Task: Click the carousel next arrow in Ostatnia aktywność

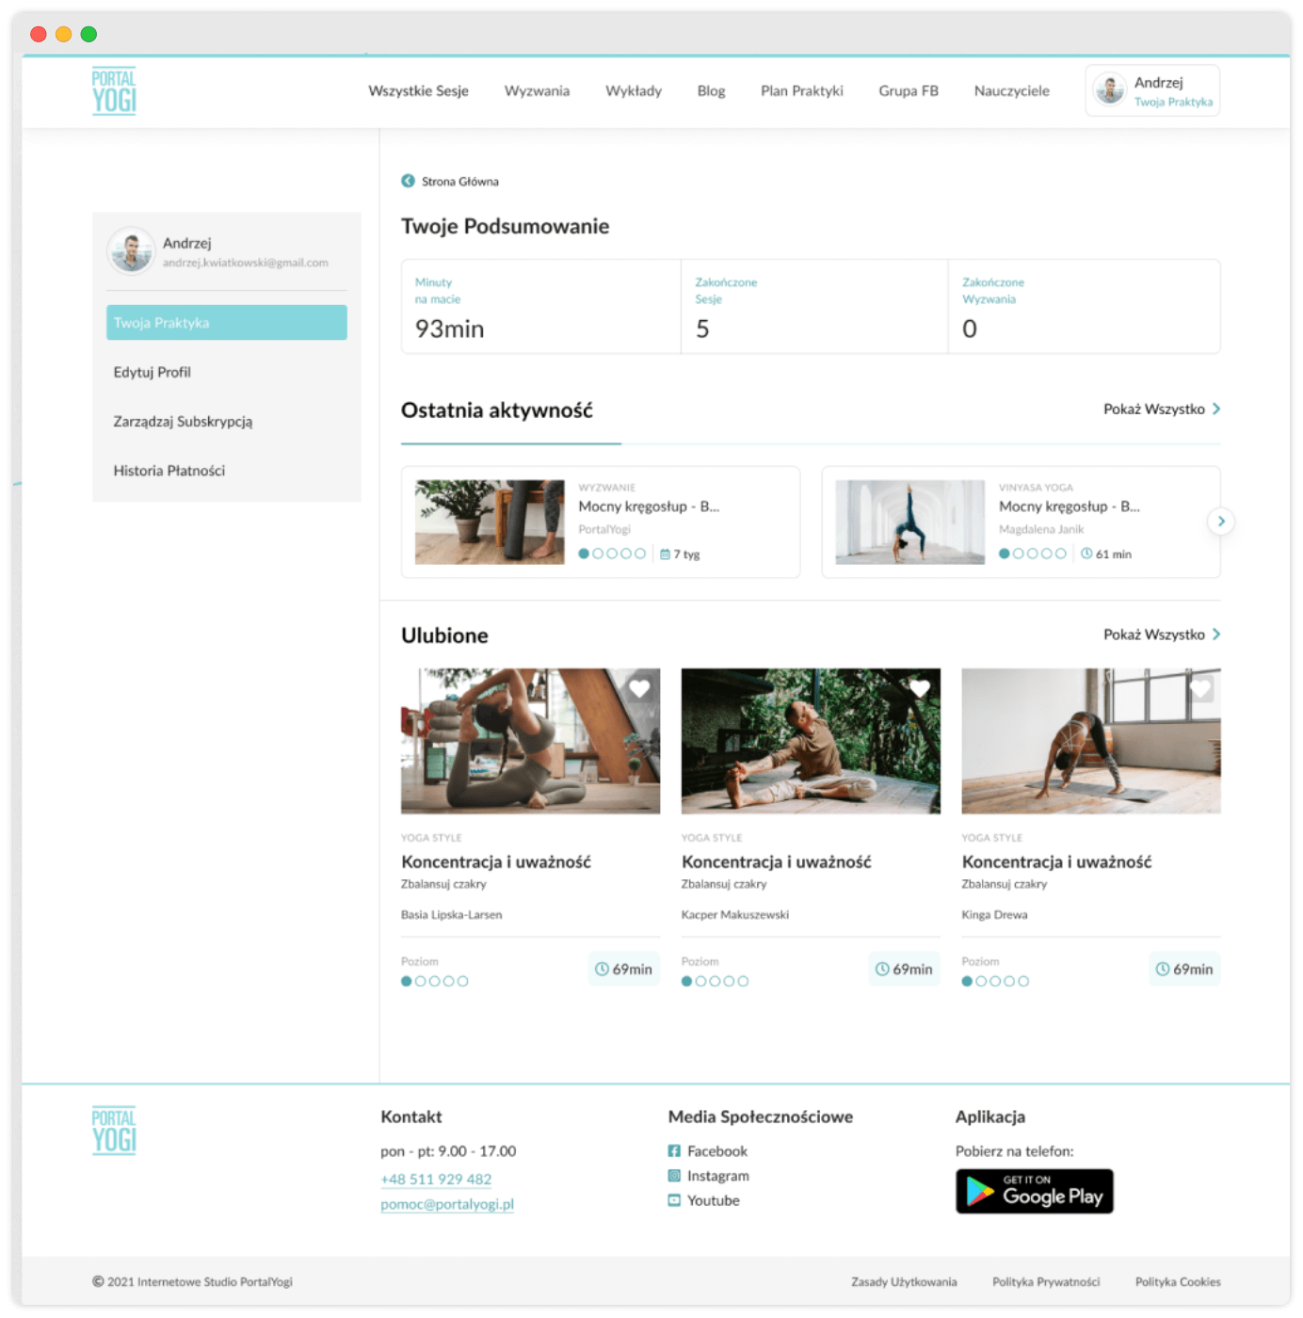Action: click(x=1220, y=521)
